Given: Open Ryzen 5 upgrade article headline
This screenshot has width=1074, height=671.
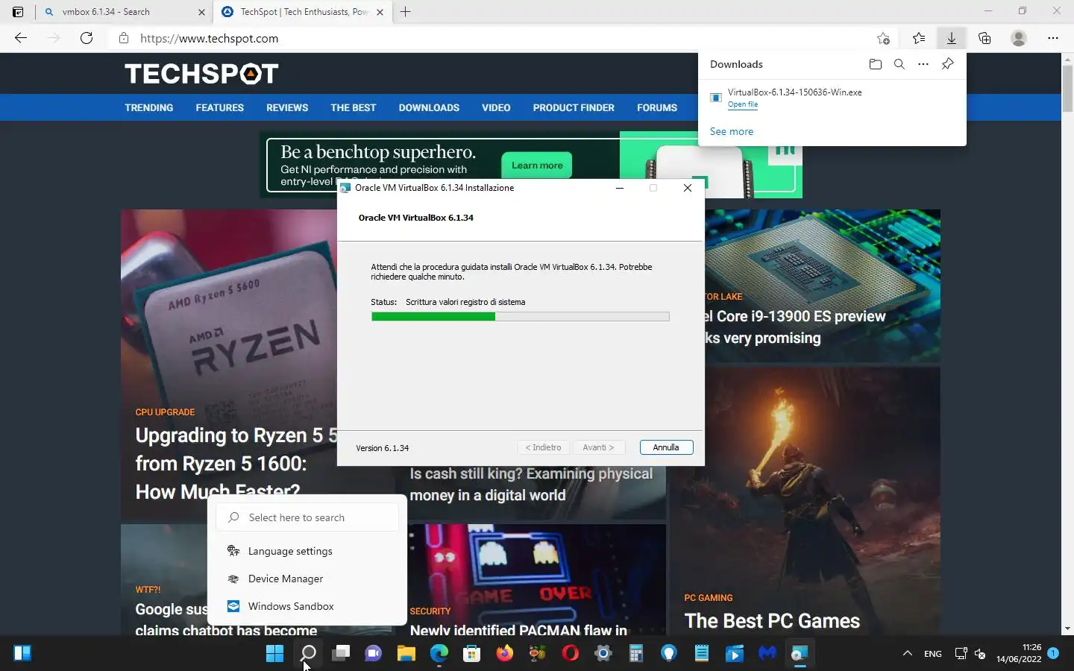Looking at the screenshot, I should [236, 463].
